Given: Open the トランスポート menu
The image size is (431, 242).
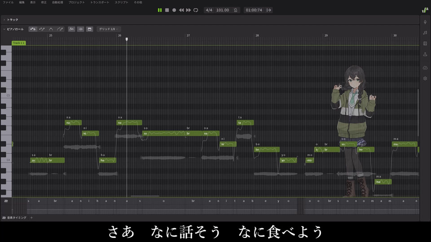Looking at the screenshot, I should [100, 2].
